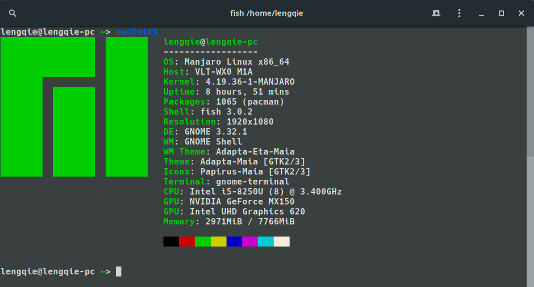Click the terminal vertical scrollbar
This screenshot has width=534, height=287.
(x=530, y=157)
